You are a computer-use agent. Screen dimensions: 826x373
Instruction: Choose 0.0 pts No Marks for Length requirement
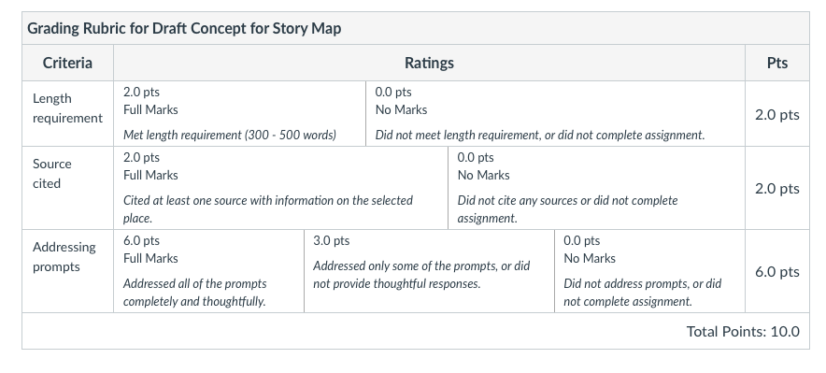point(555,114)
